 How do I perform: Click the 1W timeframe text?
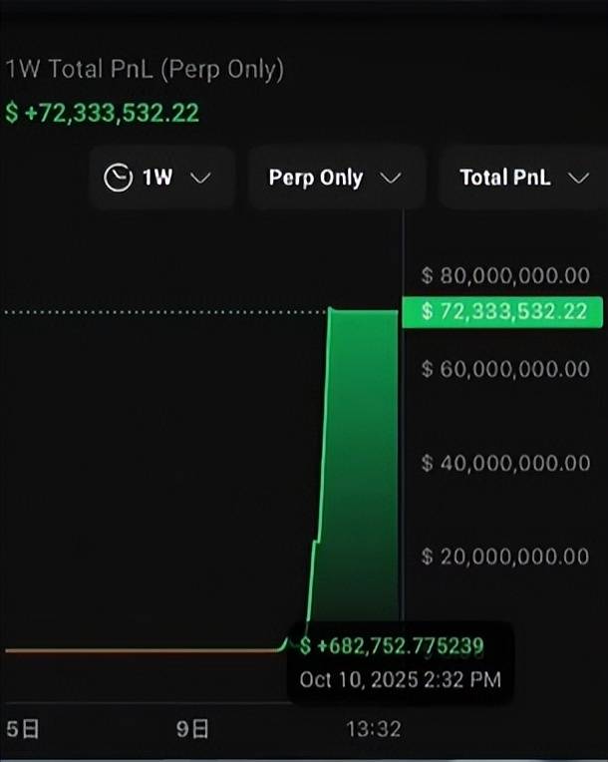click(x=157, y=179)
